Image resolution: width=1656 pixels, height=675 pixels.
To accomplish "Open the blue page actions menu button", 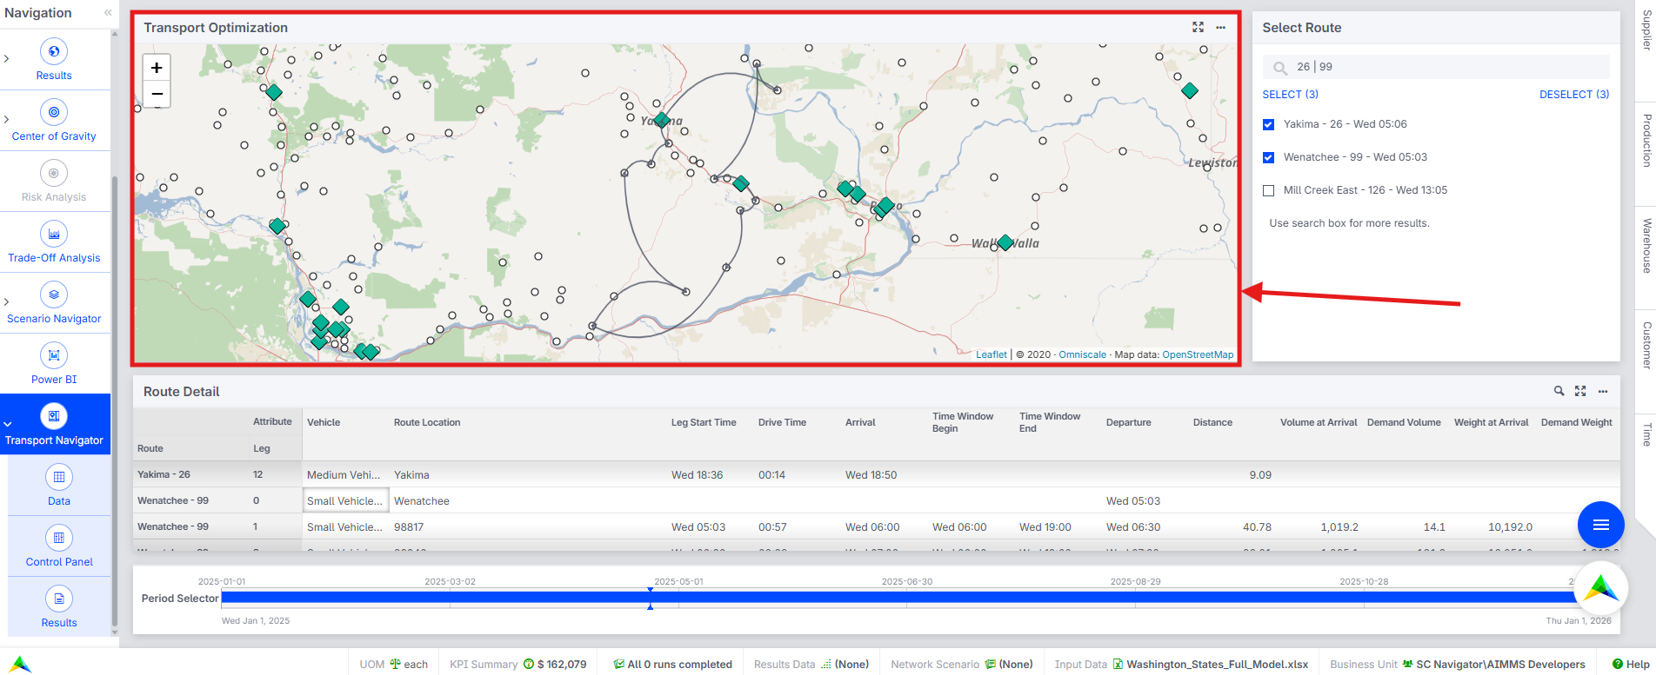I will (1600, 525).
